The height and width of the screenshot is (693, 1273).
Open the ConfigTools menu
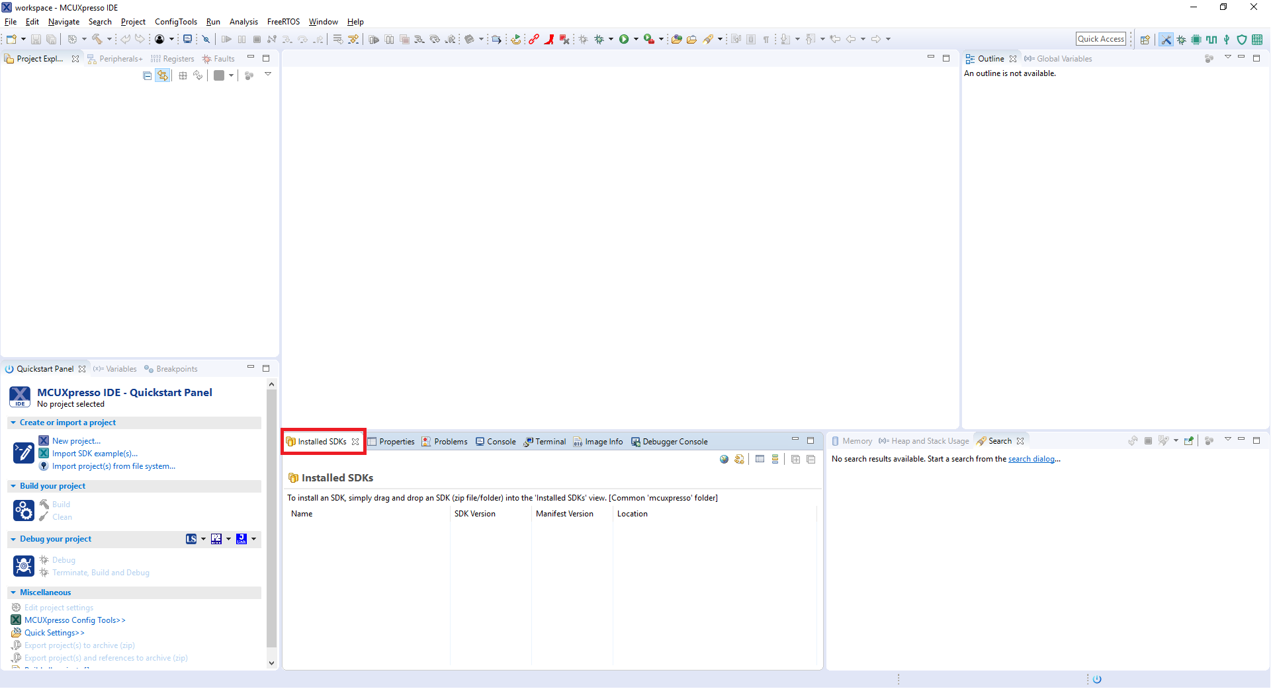click(x=176, y=22)
